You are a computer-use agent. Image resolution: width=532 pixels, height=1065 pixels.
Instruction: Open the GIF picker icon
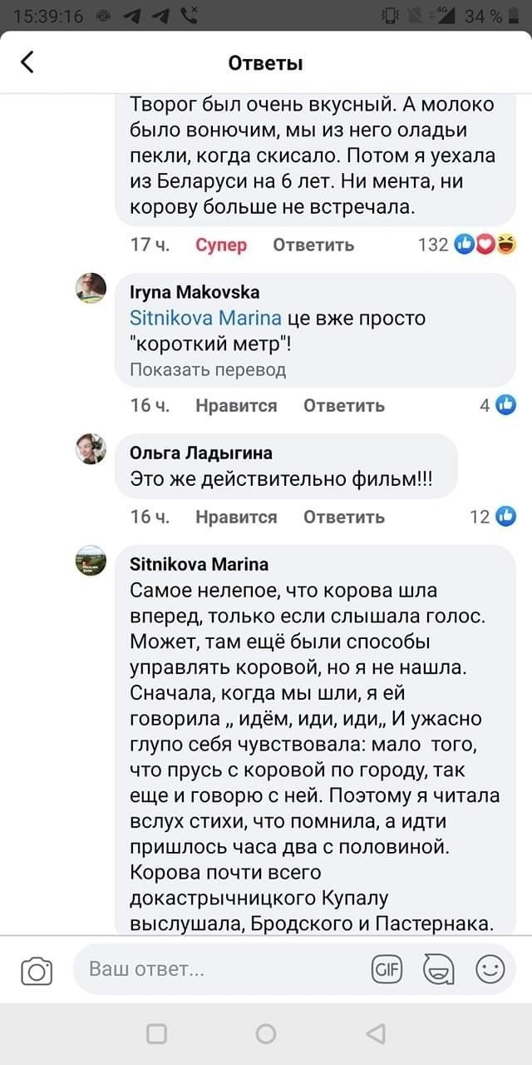(x=387, y=969)
